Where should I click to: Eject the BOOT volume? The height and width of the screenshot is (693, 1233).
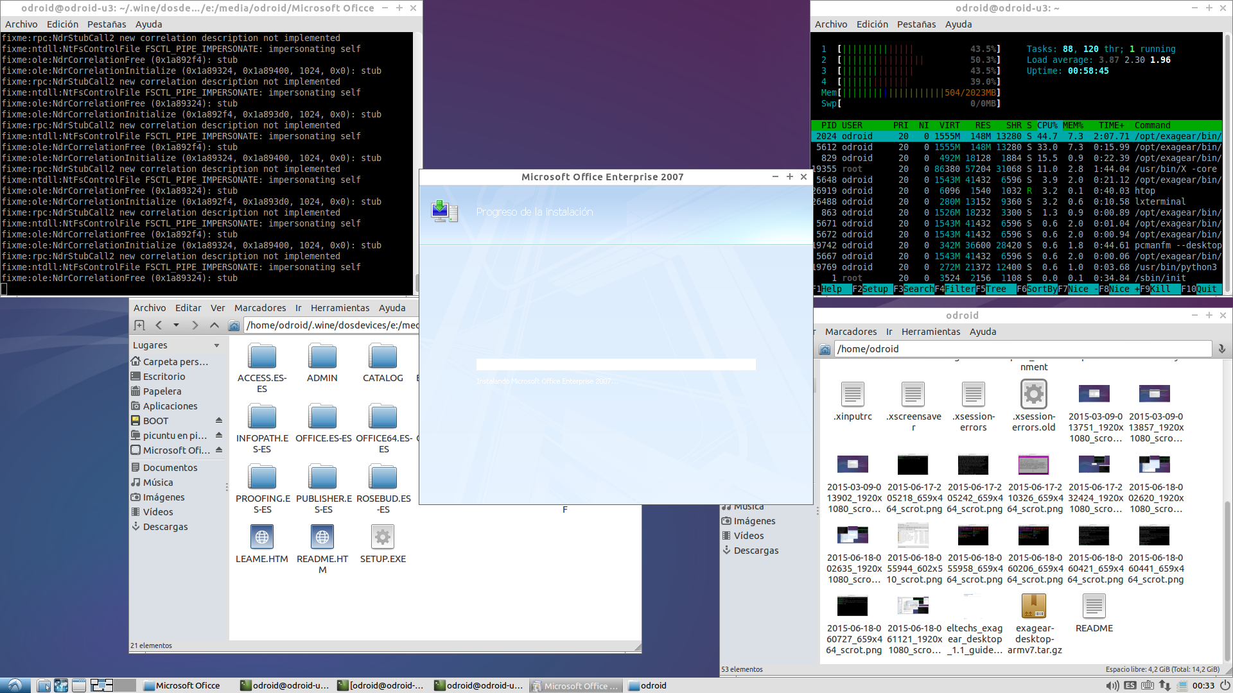tap(219, 420)
